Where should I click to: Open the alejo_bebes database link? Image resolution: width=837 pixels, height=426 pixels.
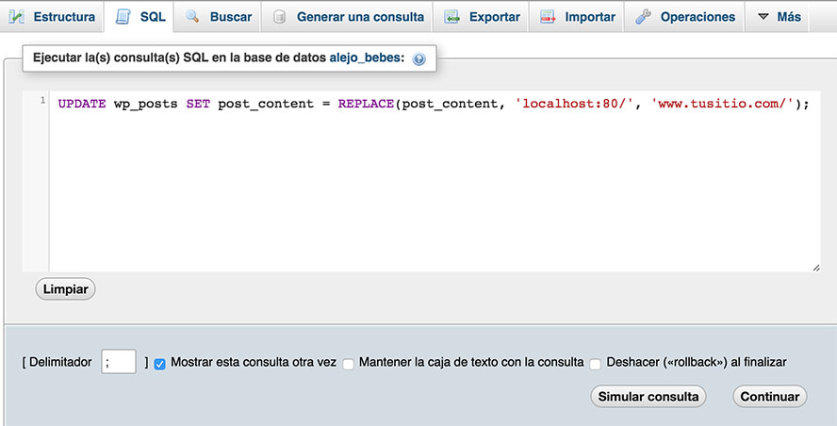coord(365,57)
